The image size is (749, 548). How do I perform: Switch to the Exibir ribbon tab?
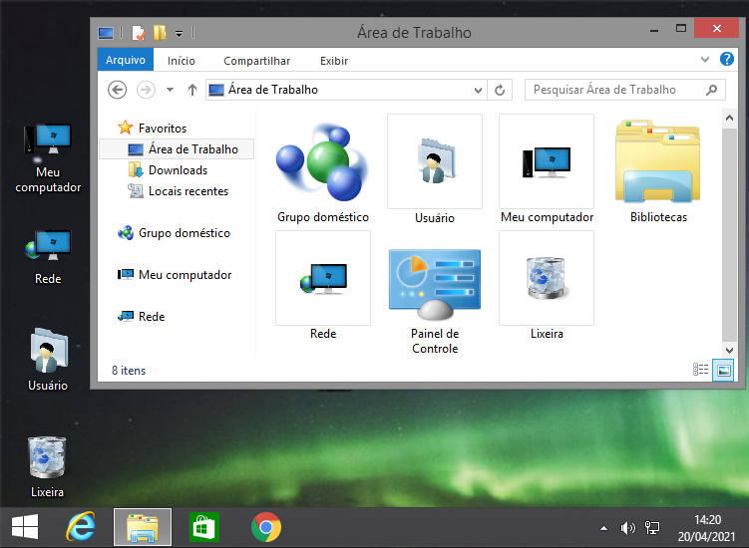point(334,61)
